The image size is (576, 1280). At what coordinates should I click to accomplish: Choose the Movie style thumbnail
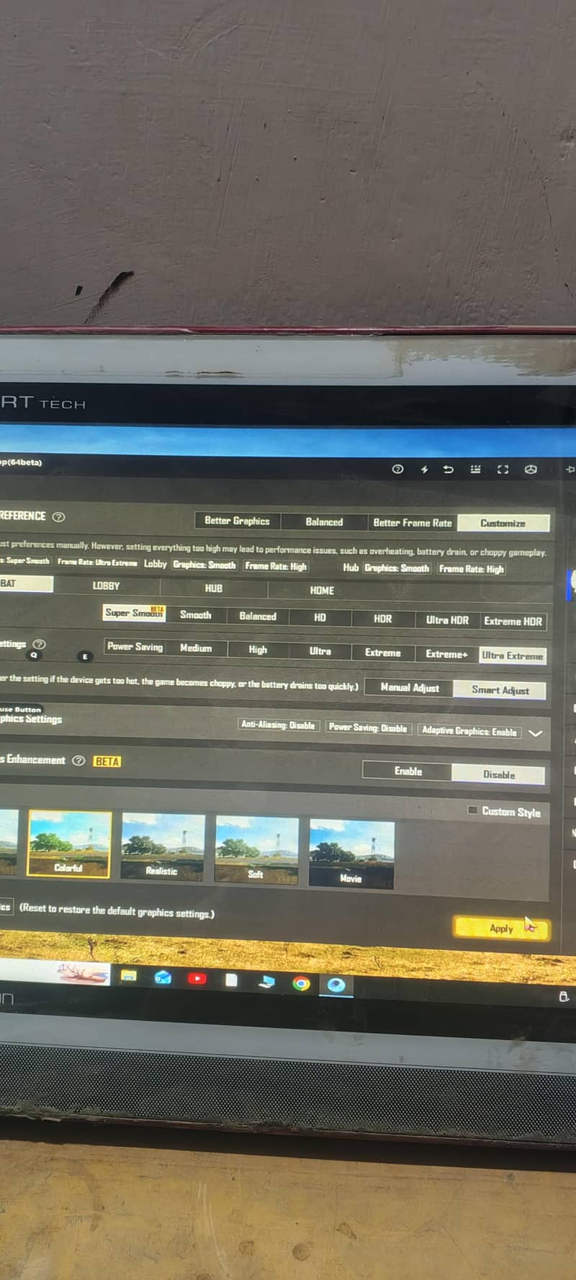click(351, 854)
